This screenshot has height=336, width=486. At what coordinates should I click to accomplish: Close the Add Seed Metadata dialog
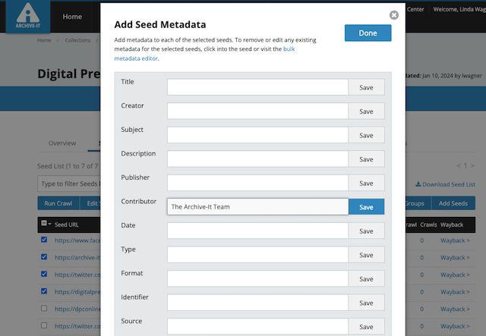(393, 15)
